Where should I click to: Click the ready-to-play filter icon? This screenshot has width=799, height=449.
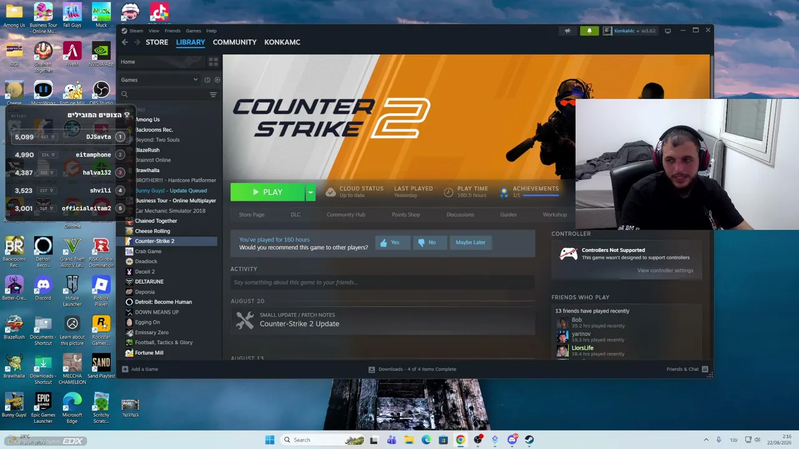(217, 80)
